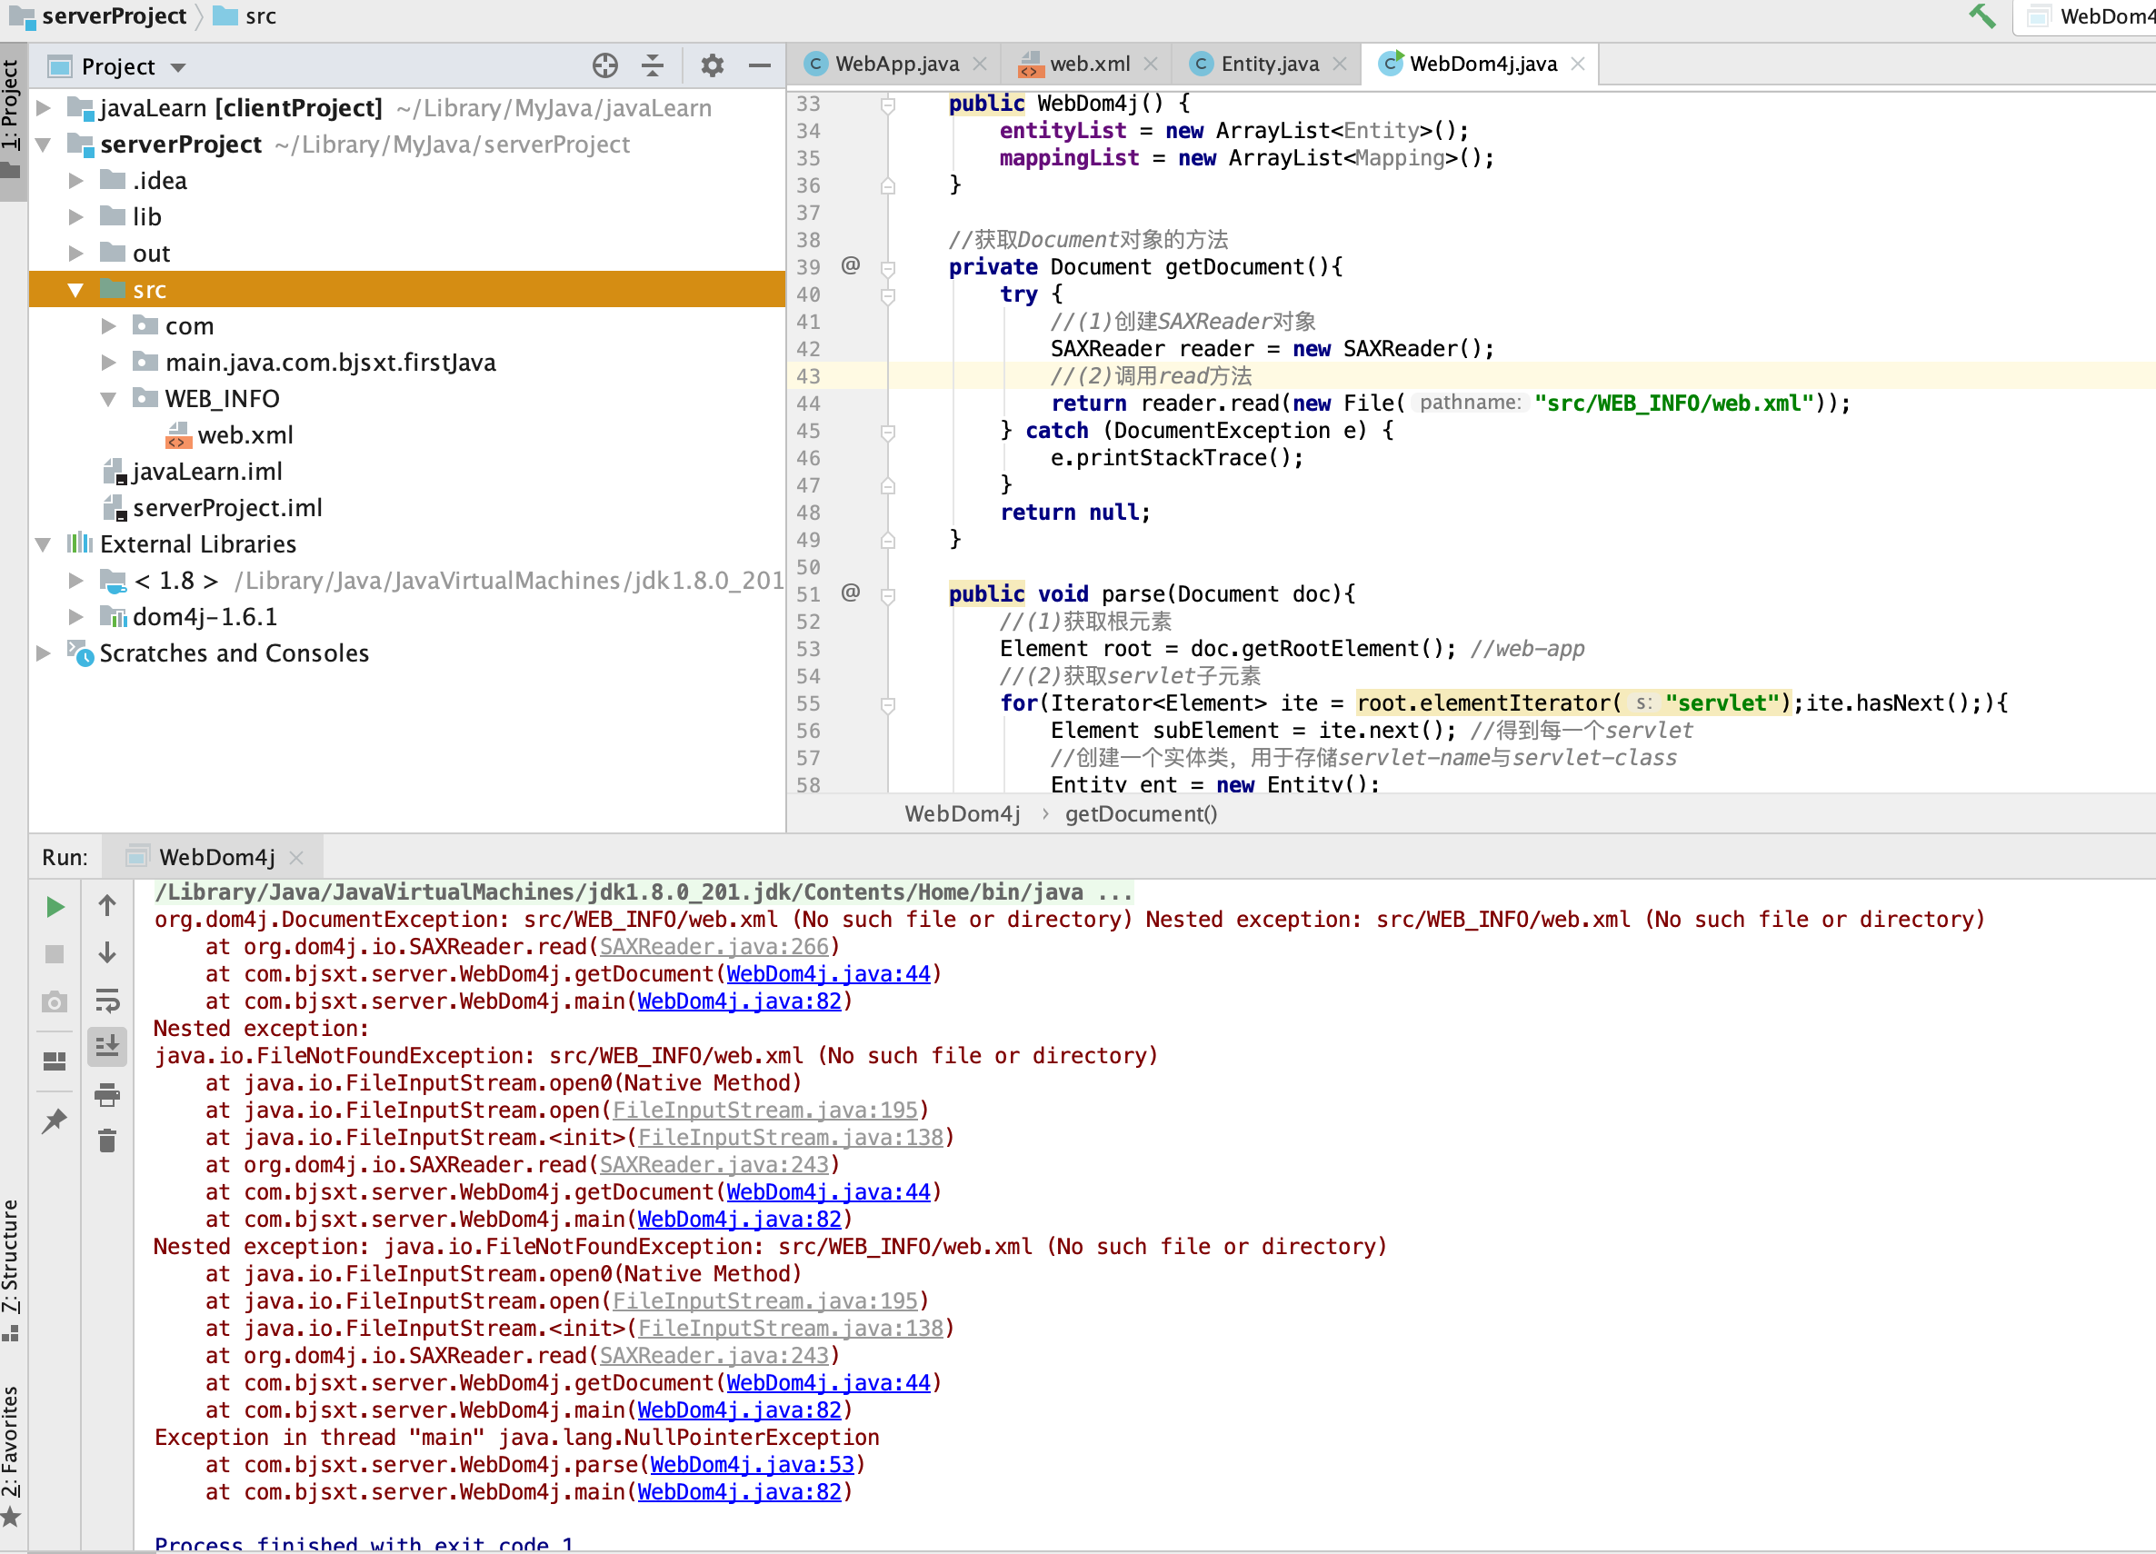Viewport: 2156px width, 1554px height.
Task: Open the Z: Structure tool window stripe
Action: tap(12, 1268)
